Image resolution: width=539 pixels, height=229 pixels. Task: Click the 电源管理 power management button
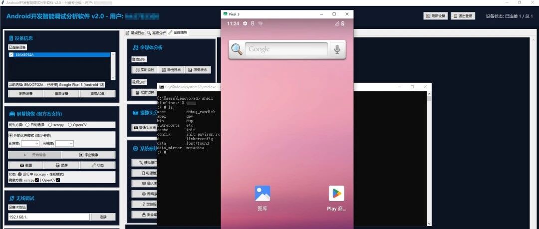click(x=144, y=173)
